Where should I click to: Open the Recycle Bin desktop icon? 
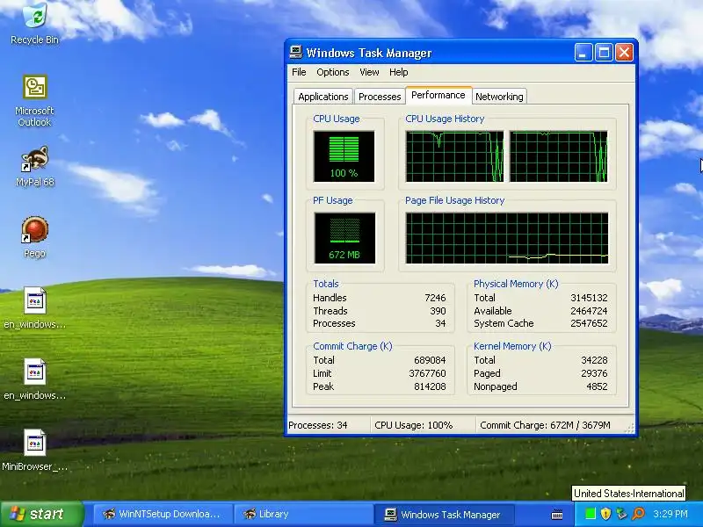[34, 23]
